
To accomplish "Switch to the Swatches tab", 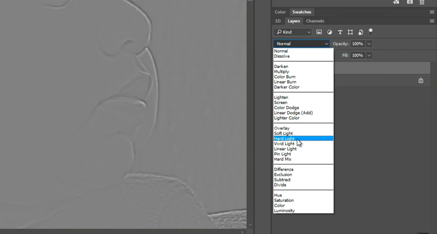I will point(302,12).
